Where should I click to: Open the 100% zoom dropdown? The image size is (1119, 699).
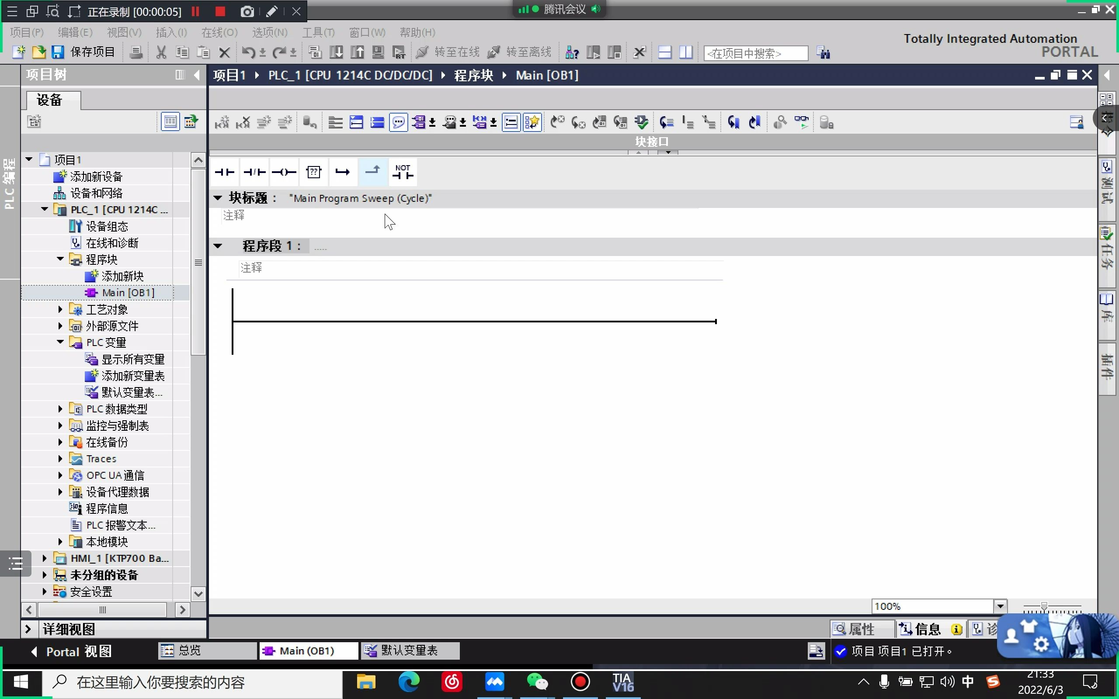(x=1000, y=606)
